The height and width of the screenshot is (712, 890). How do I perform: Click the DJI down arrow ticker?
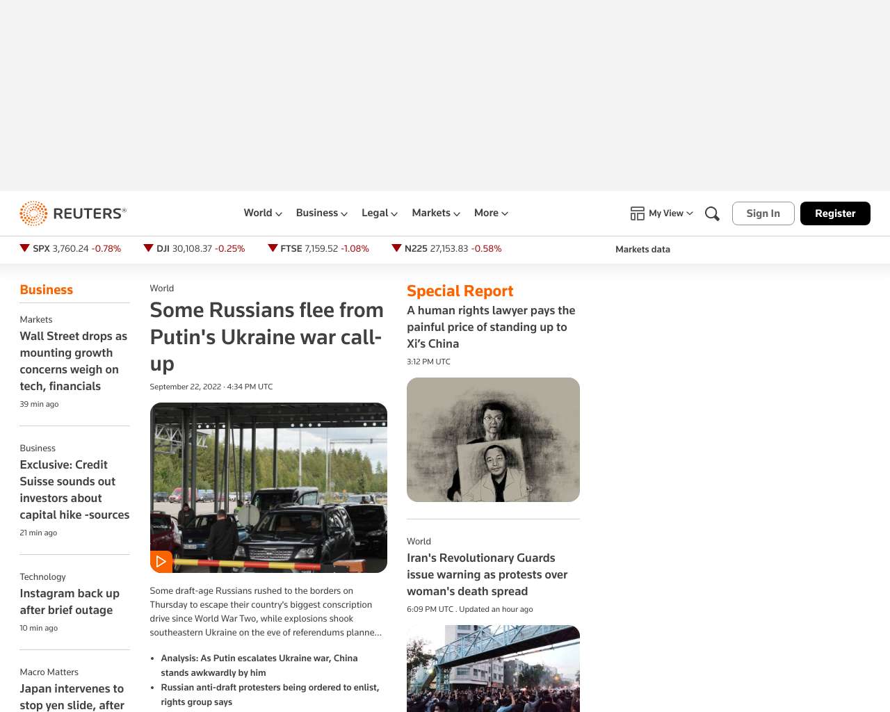pos(148,248)
